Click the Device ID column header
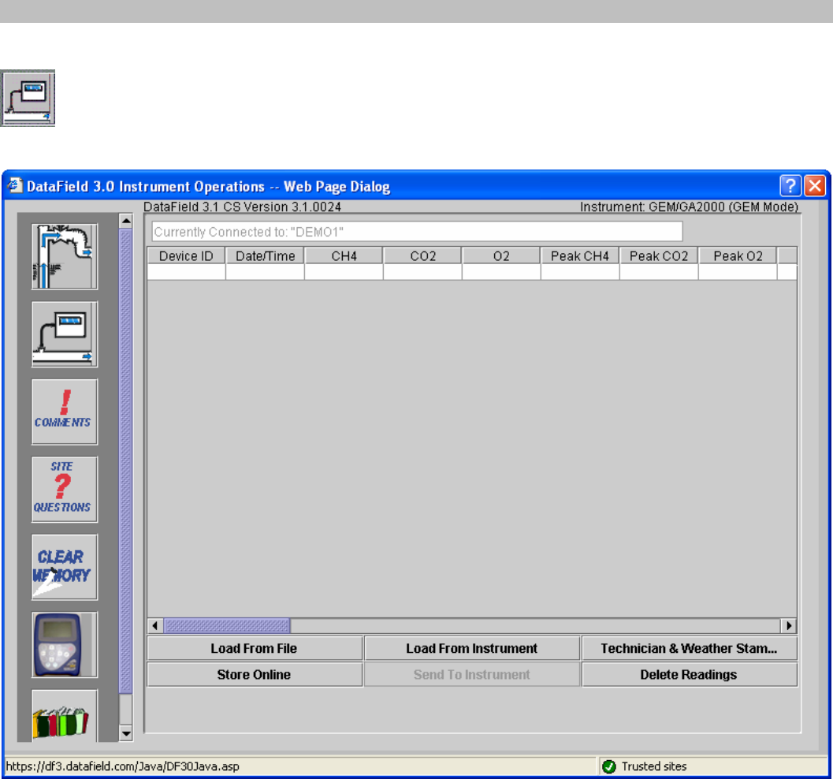 pyautogui.click(x=186, y=255)
